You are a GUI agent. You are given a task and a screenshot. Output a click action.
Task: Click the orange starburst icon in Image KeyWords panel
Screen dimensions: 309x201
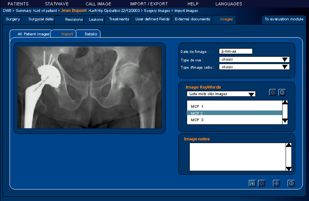(273, 92)
